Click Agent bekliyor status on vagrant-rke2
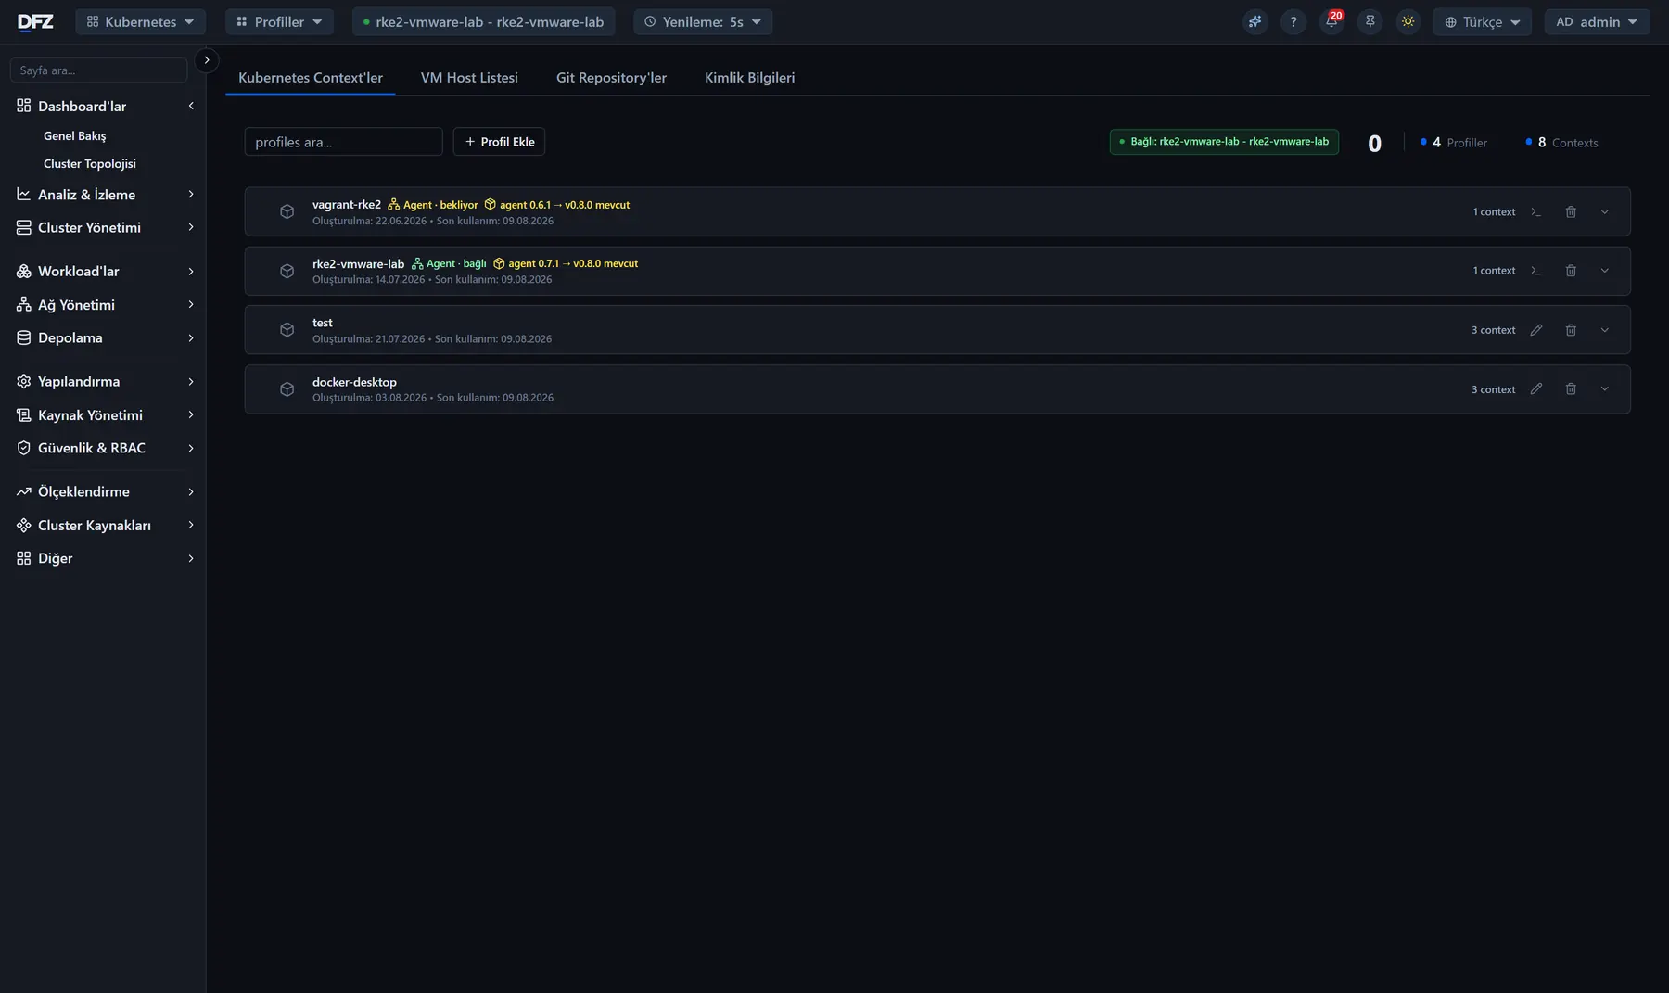The width and height of the screenshot is (1669, 993). (433, 205)
